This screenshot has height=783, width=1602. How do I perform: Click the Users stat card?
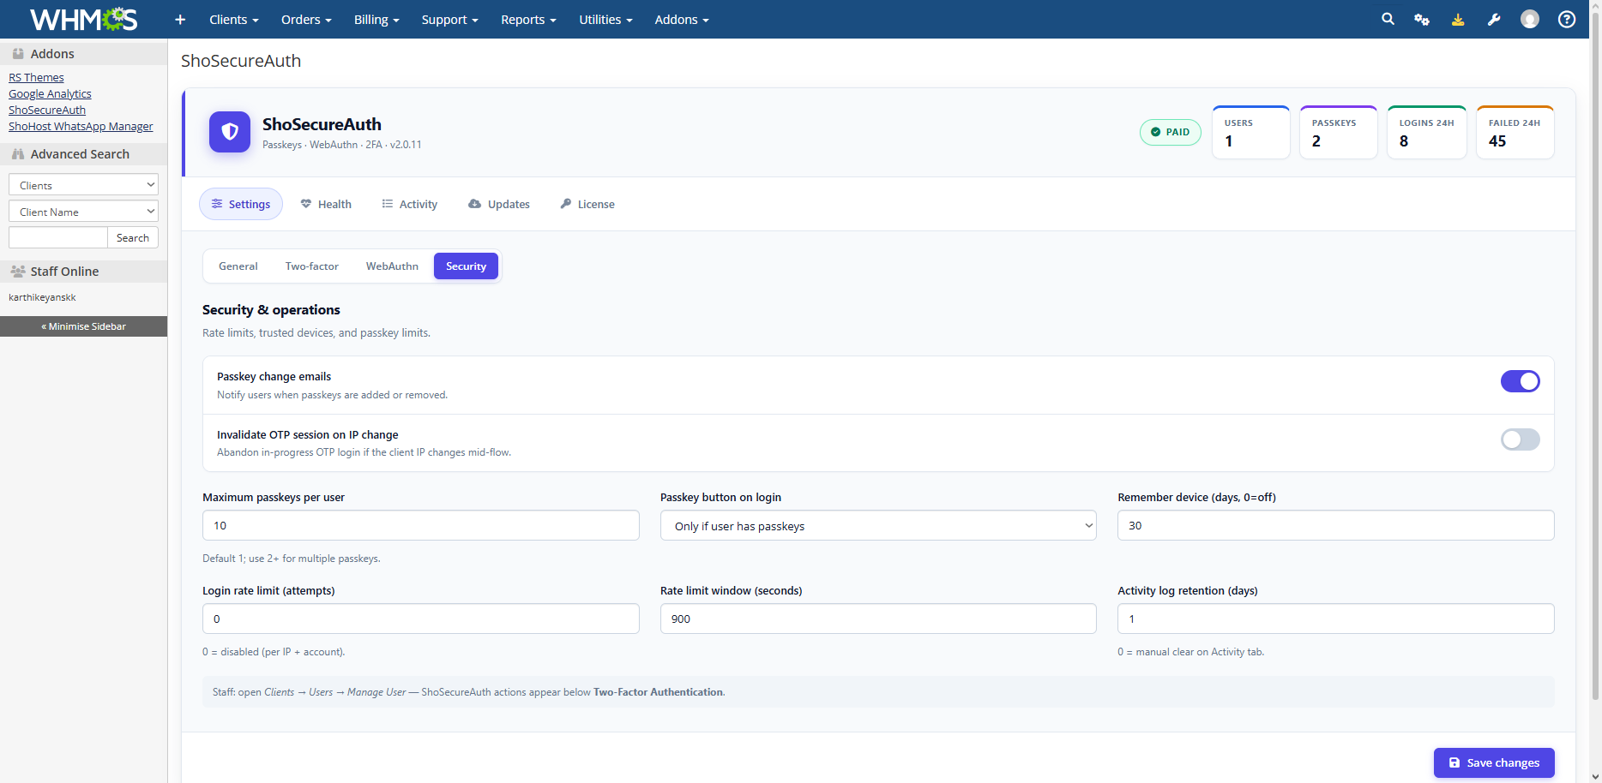coord(1251,132)
